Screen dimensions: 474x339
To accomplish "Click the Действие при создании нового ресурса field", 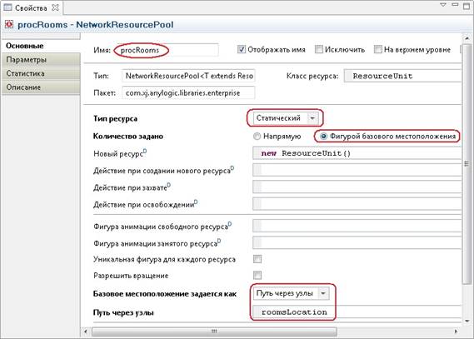I will [357, 170].
